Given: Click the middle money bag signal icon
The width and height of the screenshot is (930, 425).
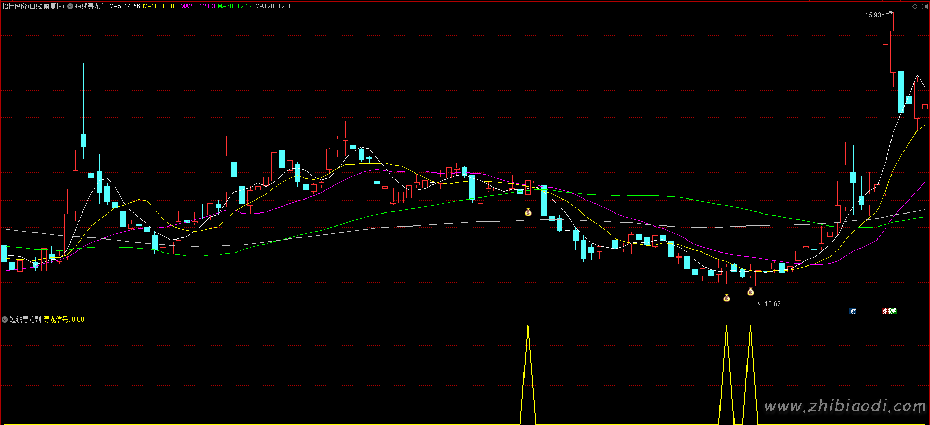Looking at the screenshot, I should [x=726, y=298].
